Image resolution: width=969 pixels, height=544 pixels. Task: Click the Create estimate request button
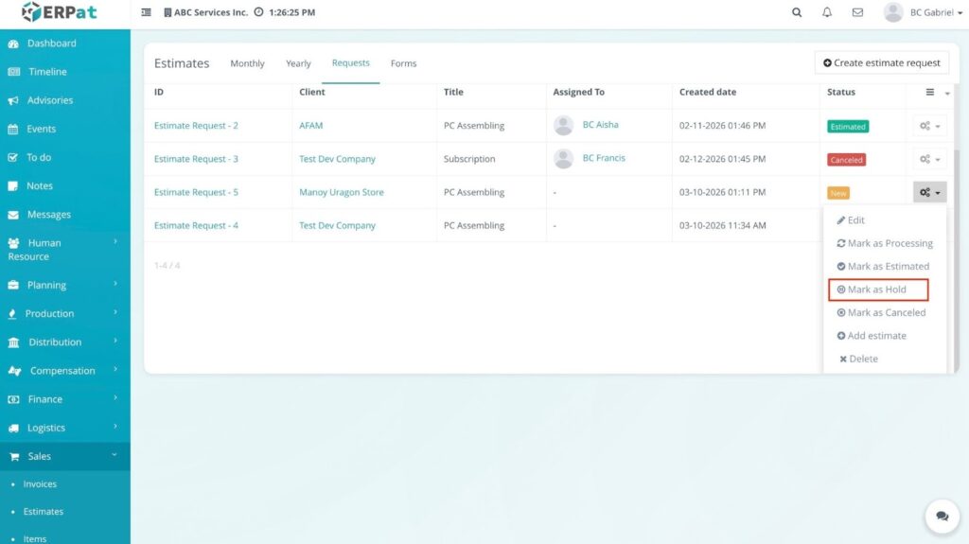(x=881, y=62)
